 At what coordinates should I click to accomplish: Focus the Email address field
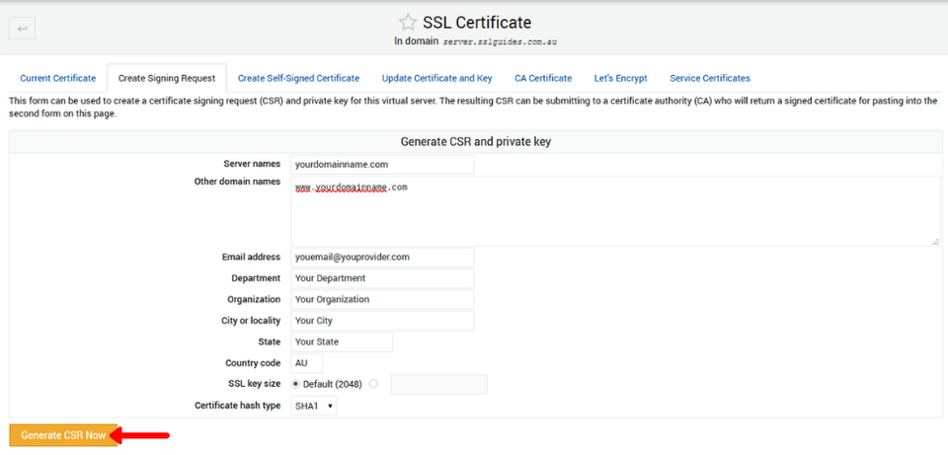[382, 257]
